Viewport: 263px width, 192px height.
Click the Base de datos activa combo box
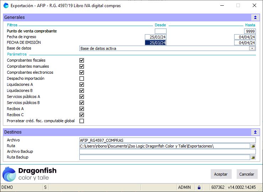click(167, 48)
